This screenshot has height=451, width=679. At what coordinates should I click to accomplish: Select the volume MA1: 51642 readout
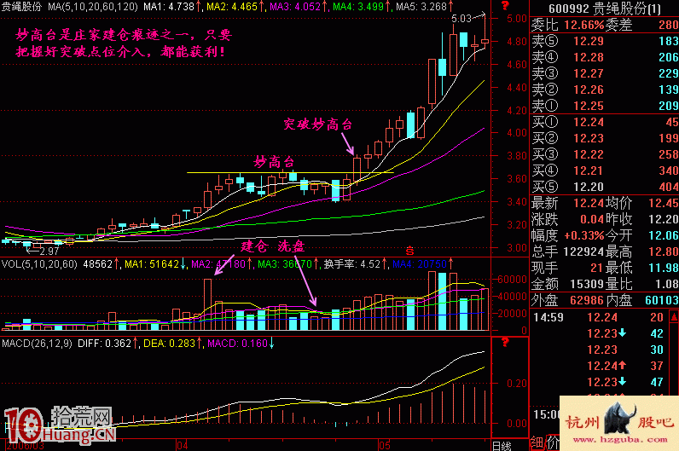coord(152,264)
